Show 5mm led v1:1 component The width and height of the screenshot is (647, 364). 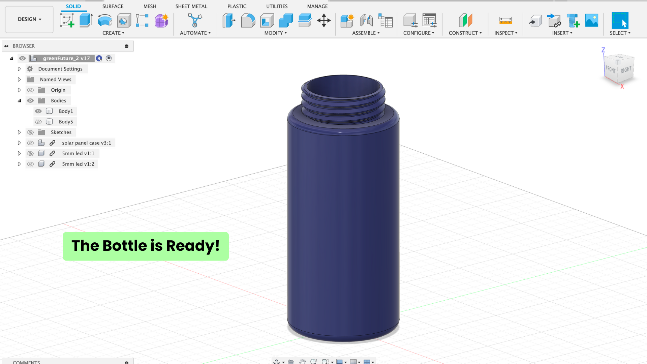coord(30,153)
